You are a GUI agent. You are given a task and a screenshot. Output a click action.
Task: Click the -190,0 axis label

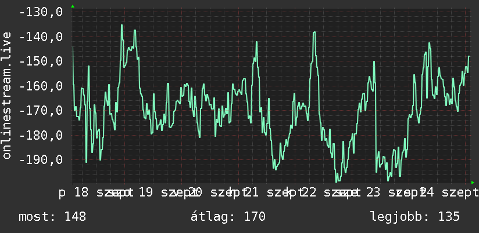(41, 159)
